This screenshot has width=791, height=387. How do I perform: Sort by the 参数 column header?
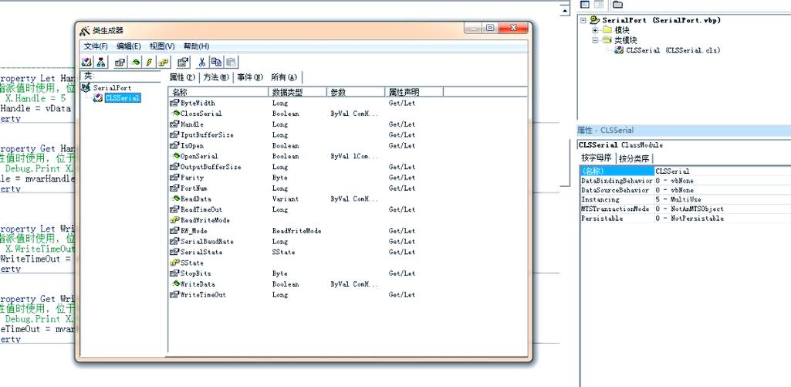coord(356,92)
